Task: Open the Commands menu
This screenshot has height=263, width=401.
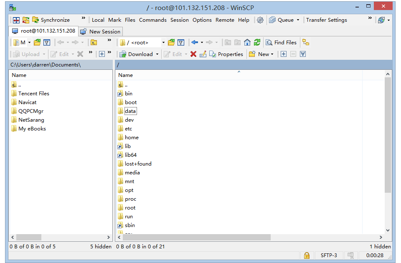Action: pyautogui.click(x=153, y=20)
